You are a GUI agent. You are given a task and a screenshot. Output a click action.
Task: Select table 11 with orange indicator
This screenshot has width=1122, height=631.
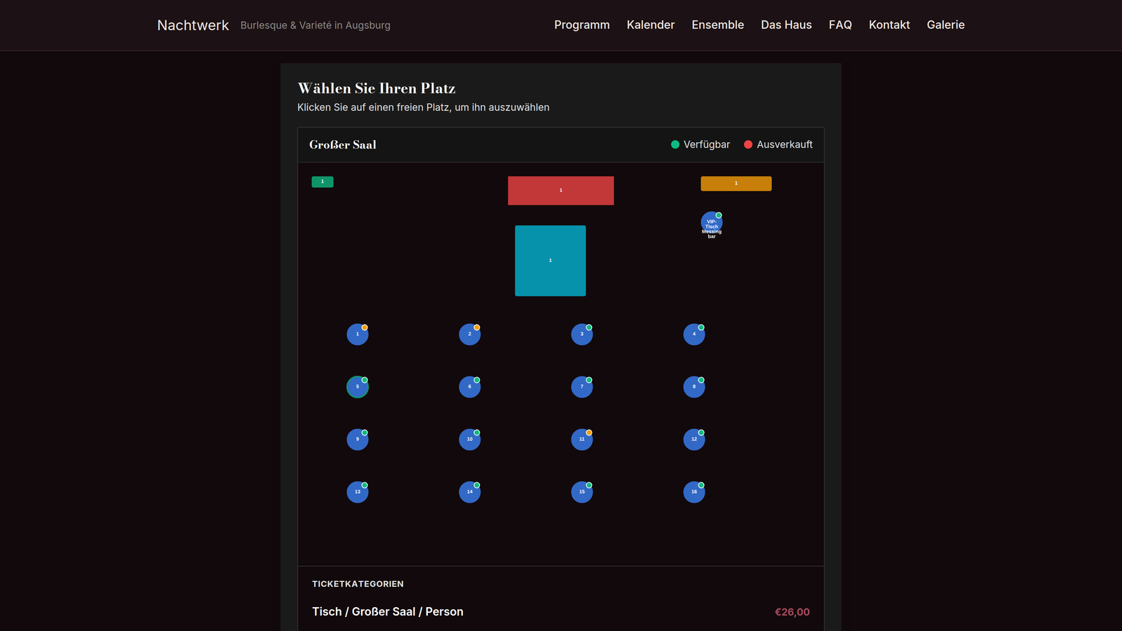coord(582,440)
